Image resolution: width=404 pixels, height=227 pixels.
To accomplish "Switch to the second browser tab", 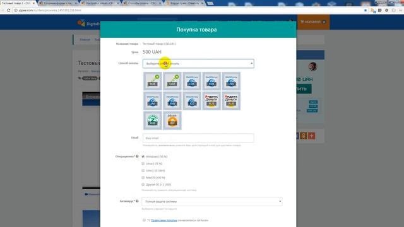I will pyautogui.click(x=58, y=3).
